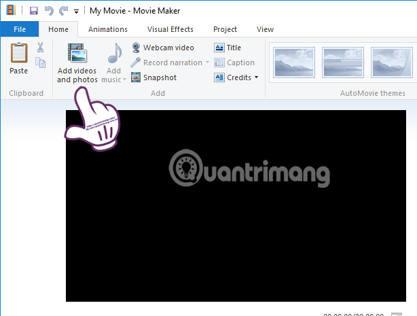Switch to the Home tab
Viewport: 417px width, 316px height.
click(x=58, y=29)
